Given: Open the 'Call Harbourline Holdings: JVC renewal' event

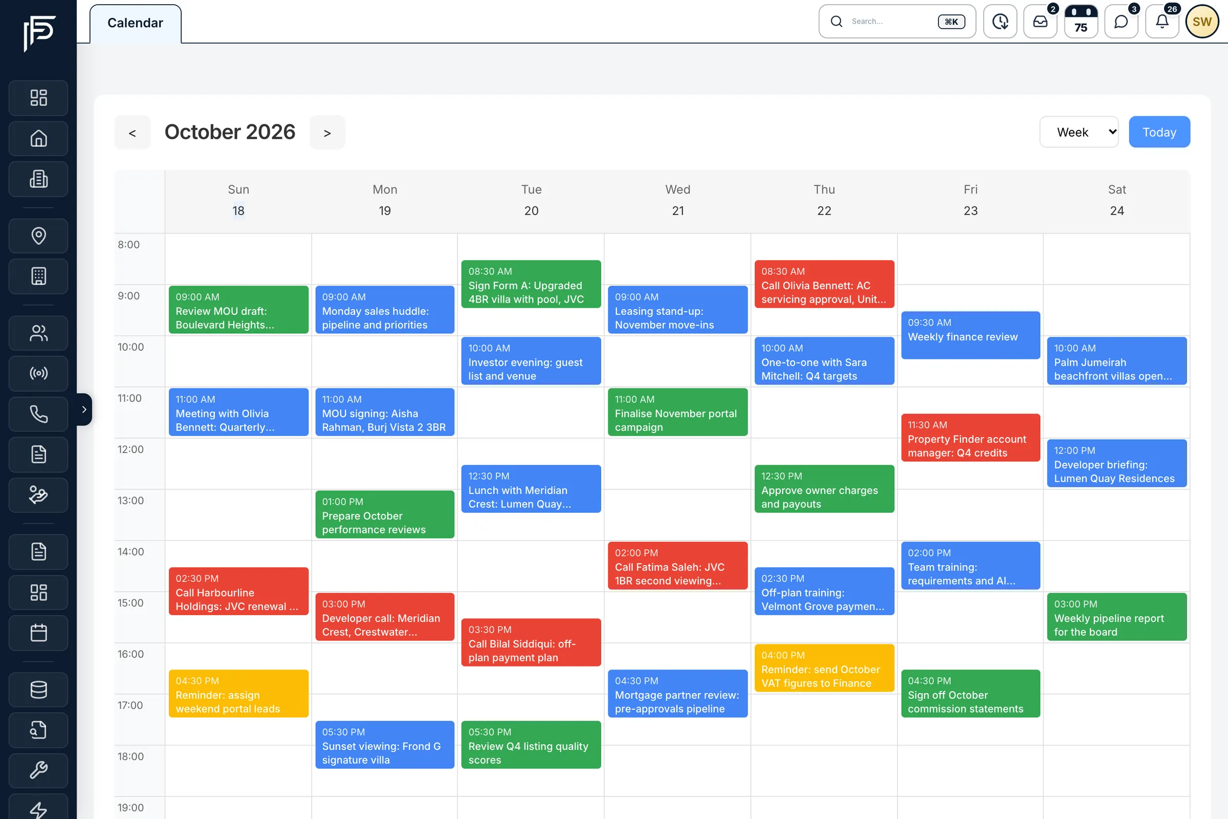Looking at the screenshot, I should [x=238, y=591].
